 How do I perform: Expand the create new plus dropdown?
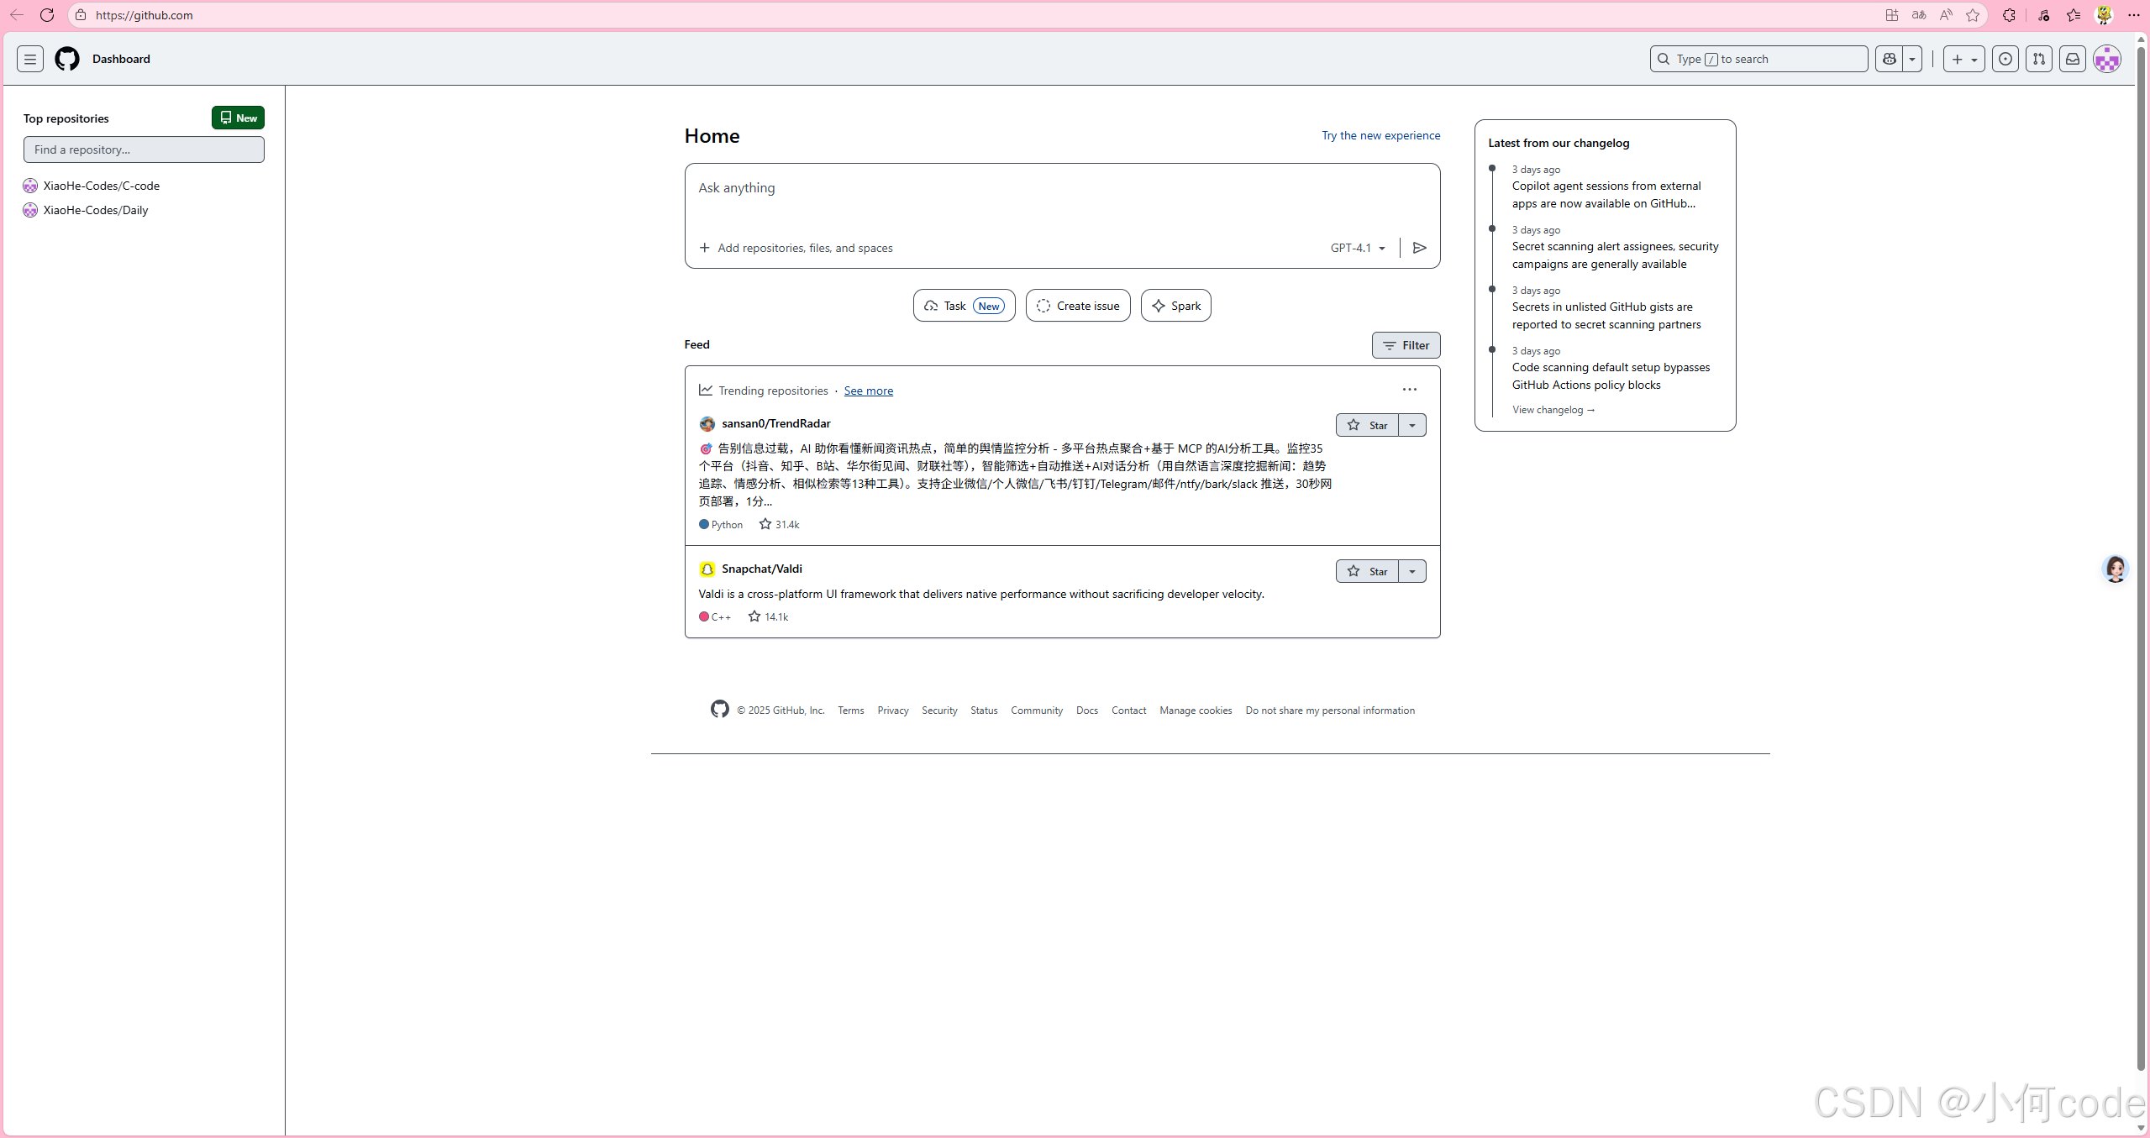(1964, 59)
